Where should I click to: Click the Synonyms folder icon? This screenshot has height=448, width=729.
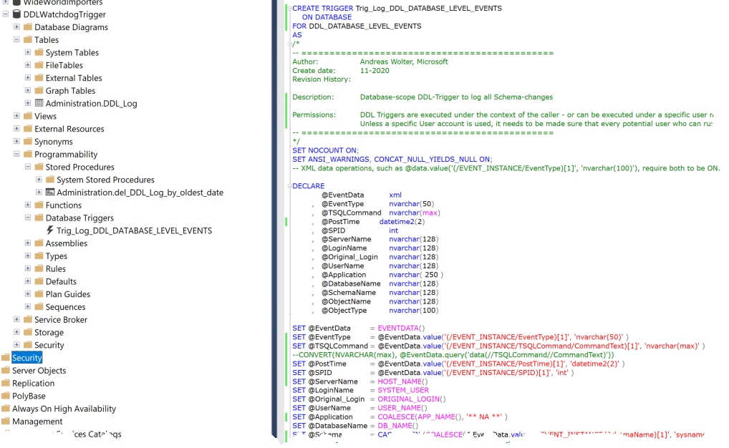click(28, 141)
